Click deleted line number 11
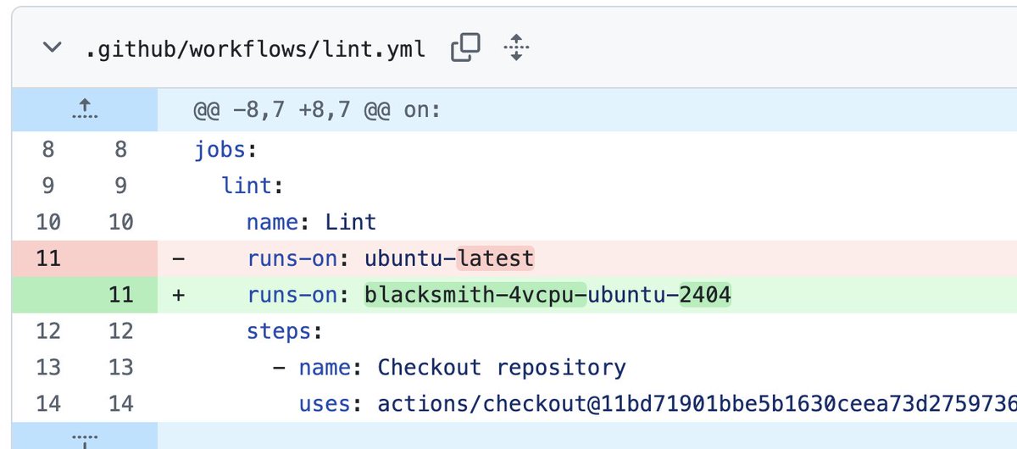Screen dimensions: 1017x449 (48, 258)
